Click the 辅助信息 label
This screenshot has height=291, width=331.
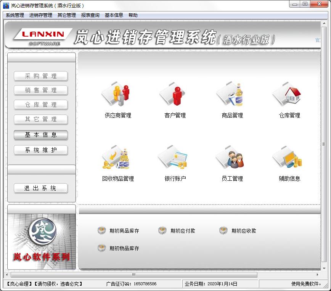[290, 178]
